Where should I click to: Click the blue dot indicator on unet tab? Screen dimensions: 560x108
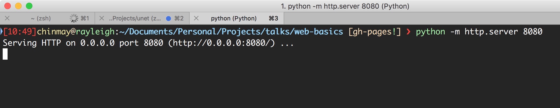[169, 18]
